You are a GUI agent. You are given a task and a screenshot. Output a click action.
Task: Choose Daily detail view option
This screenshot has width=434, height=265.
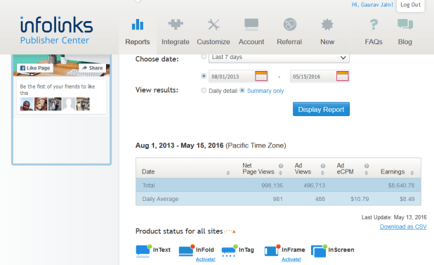pos(204,91)
